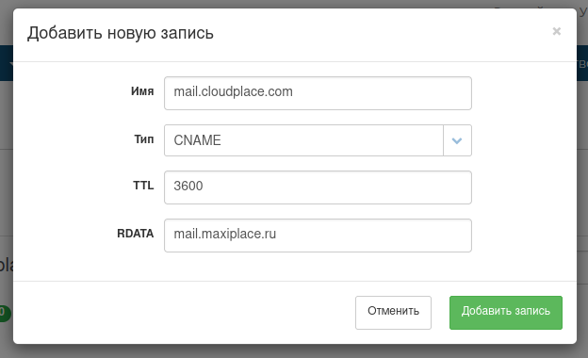Viewport: 588px width, 358px height.
Task: Close the dialog with the X icon
Action: (x=557, y=31)
